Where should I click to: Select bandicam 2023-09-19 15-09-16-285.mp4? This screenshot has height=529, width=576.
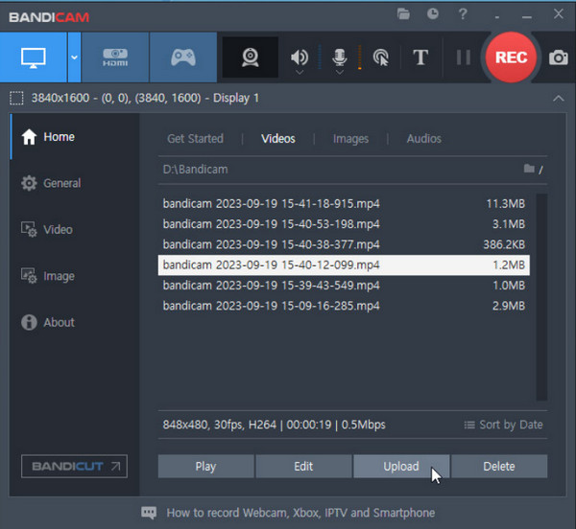coord(344,306)
